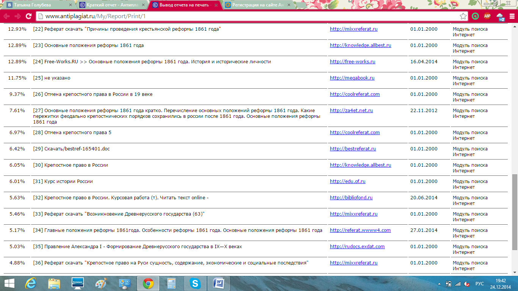Open knowledge.allbest.ru link in row [23]
This screenshot has width=518, height=291.
(x=360, y=45)
